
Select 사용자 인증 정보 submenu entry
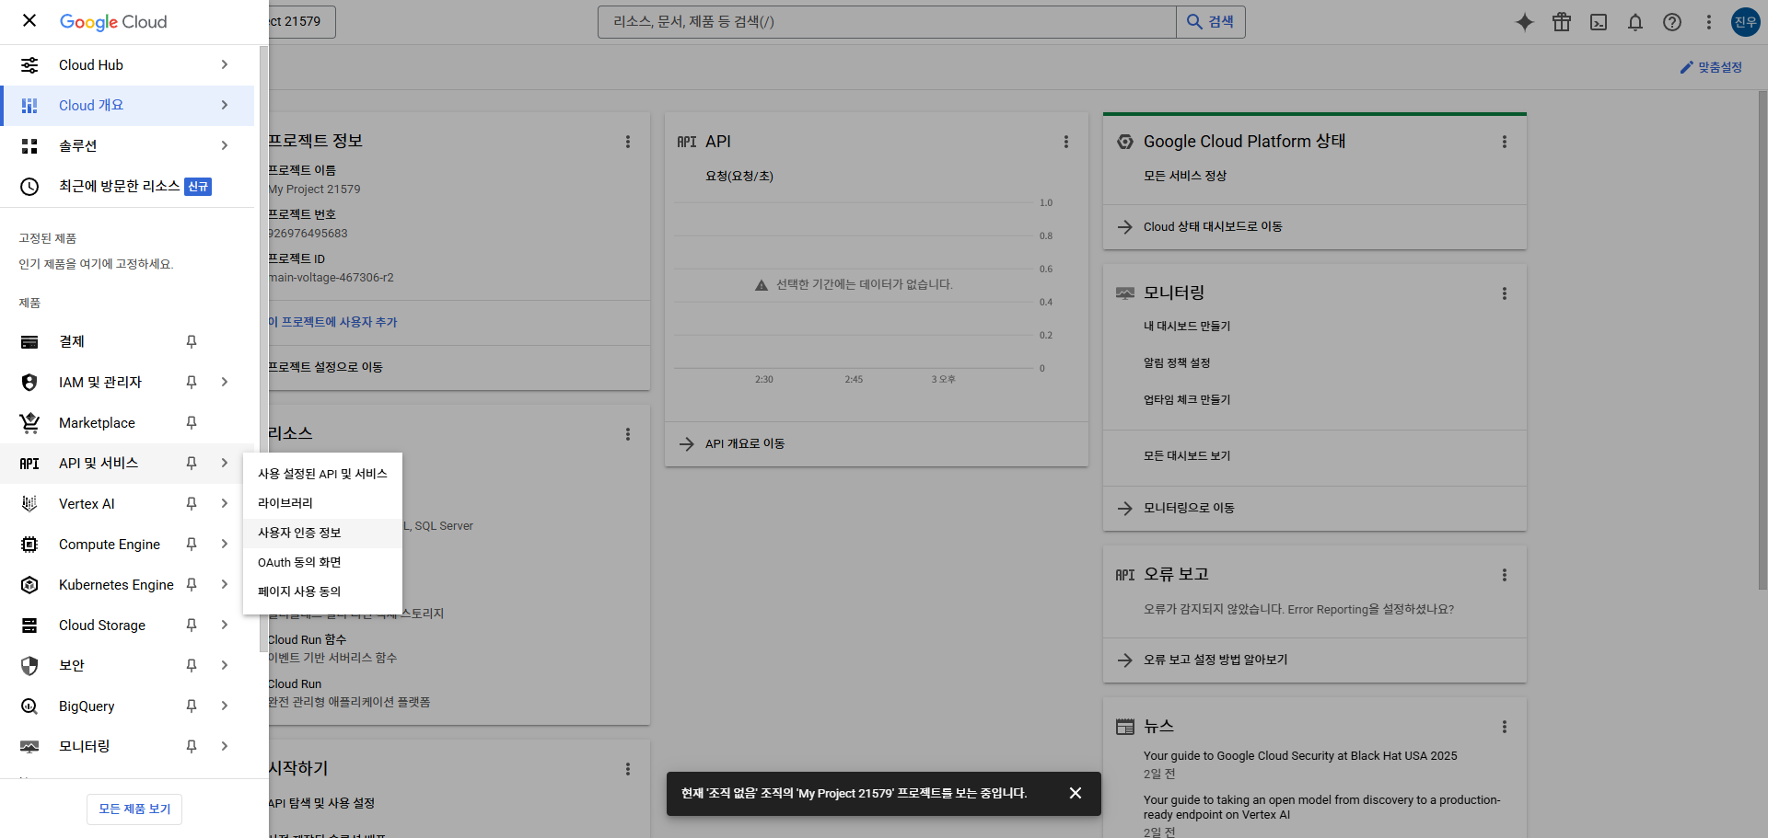322,533
